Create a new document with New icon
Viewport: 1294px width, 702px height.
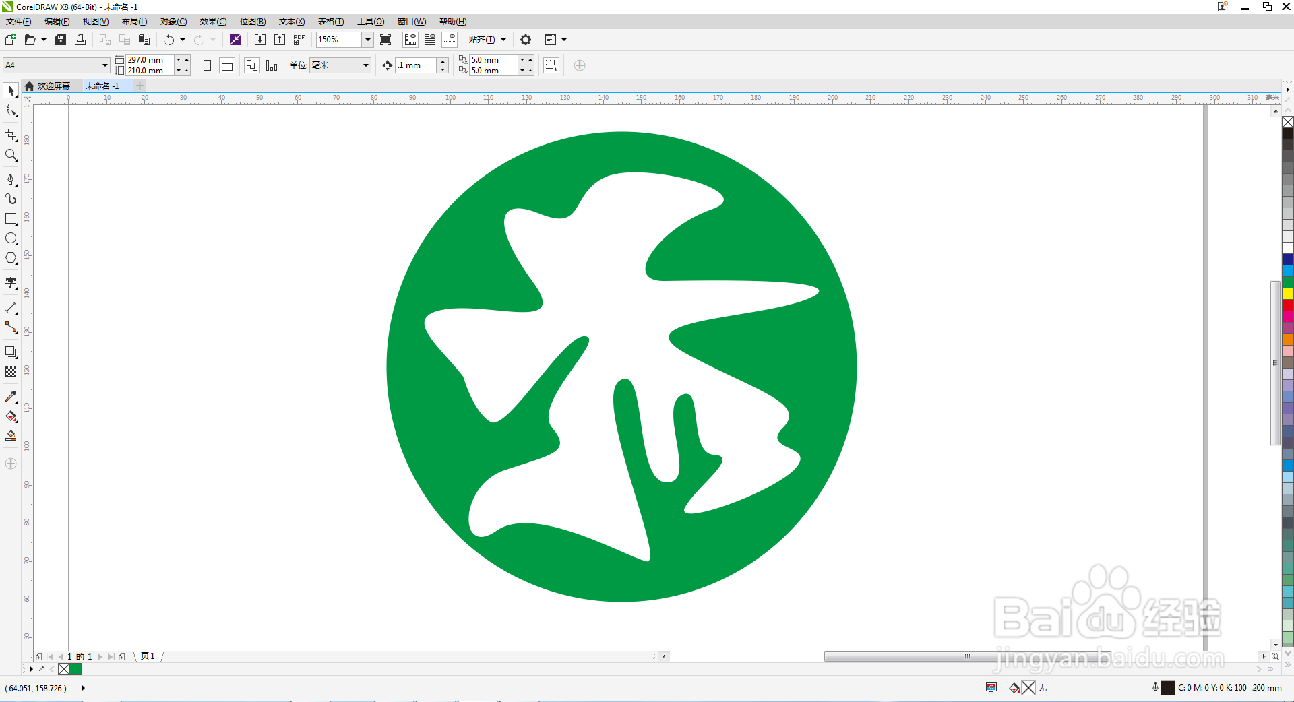(11, 40)
